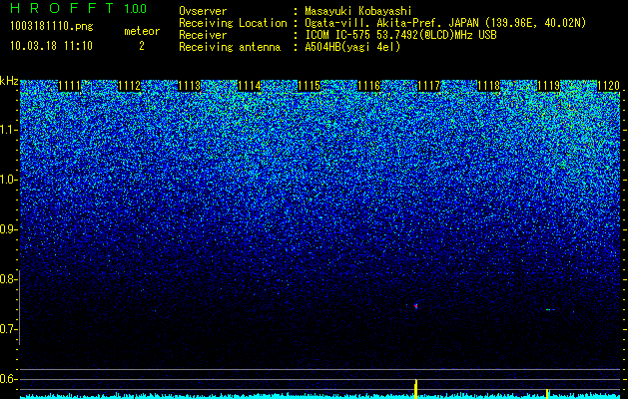Select the observer name Masayuki Kobayashi
This screenshot has height=399, width=628.
[358, 11]
